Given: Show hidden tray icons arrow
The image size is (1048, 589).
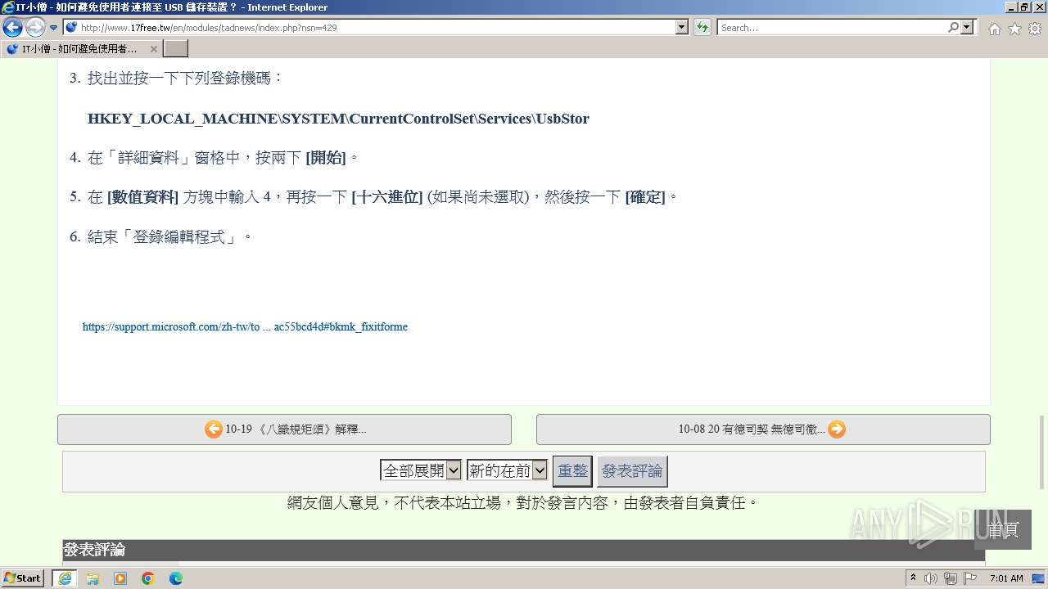Looking at the screenshot, I should tap(914, 578).
